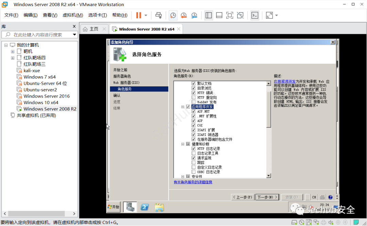Toggle the ASP.NET checkbox
This screenshot has width=367, height=226.
coord(193,111)
